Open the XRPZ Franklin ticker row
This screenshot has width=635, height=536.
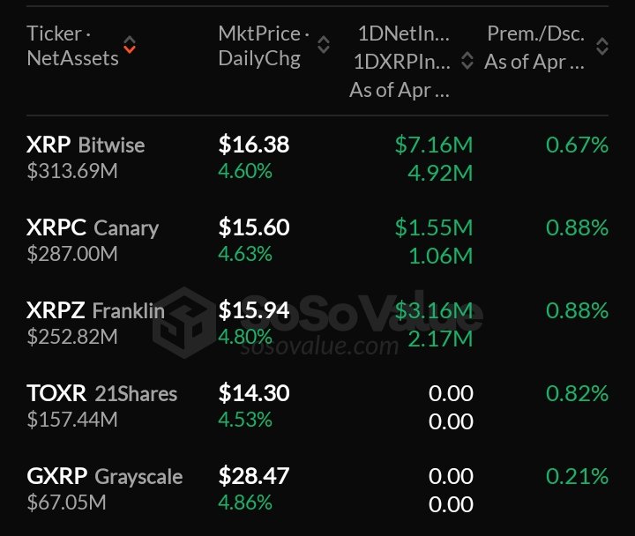click(95, 310)
